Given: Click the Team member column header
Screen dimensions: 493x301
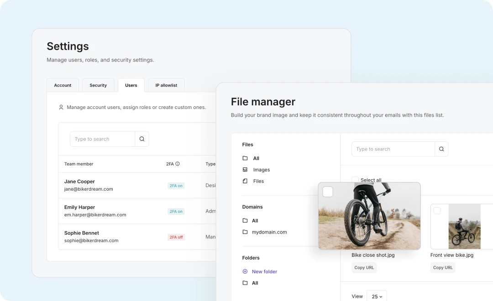Looking at the screenshot, I should point(79,164).
